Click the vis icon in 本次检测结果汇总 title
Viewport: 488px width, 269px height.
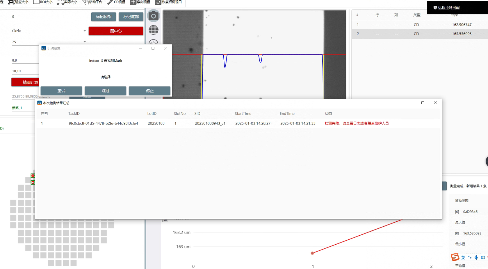click(40, 103)
